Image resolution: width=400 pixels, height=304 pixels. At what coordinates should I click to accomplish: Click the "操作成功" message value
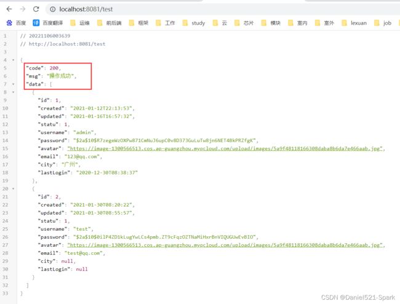(60, 76)
